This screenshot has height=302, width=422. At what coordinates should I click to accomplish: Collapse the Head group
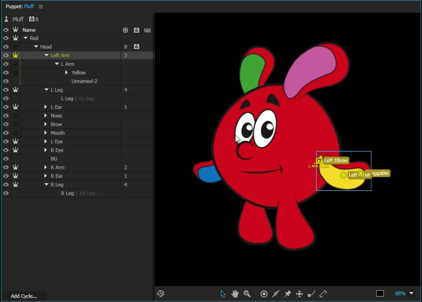click(x=36, y=47)
